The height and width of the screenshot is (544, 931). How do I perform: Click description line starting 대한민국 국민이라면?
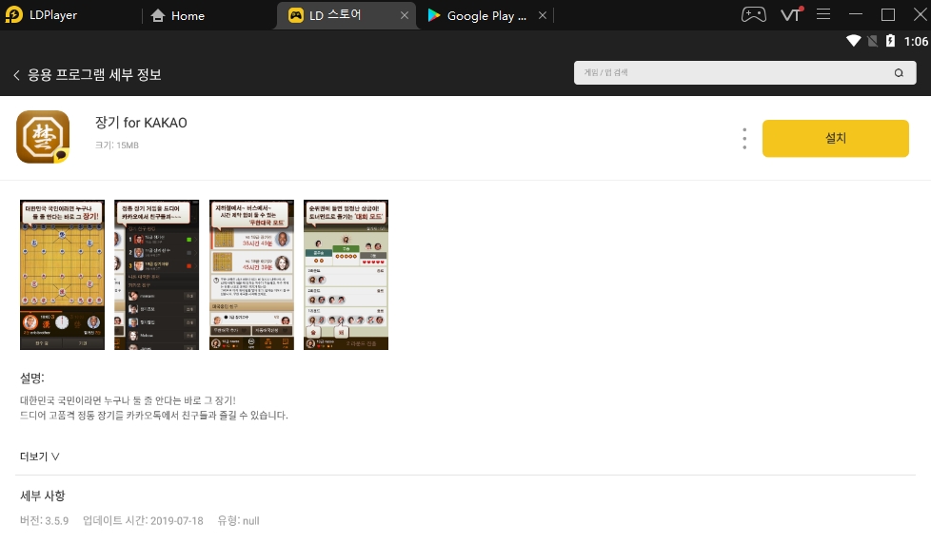(128, 400)
